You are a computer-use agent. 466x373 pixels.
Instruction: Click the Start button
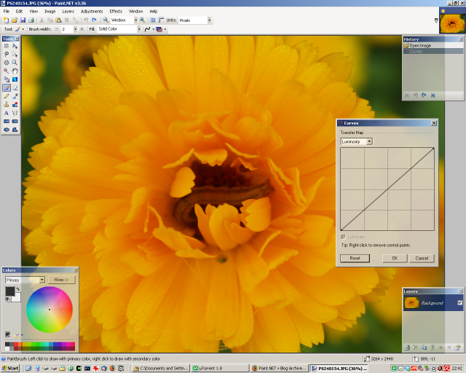click(x=9, y=368)
